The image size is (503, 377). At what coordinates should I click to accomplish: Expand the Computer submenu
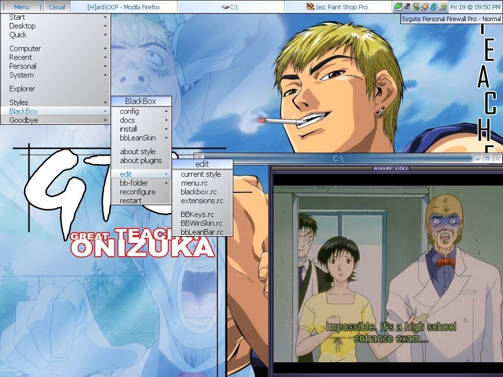[56, 49]
